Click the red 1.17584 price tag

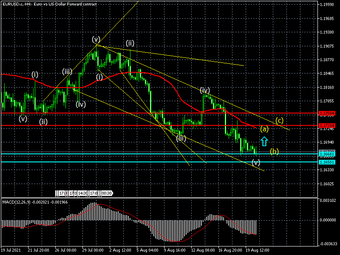[x=329, y=113]
